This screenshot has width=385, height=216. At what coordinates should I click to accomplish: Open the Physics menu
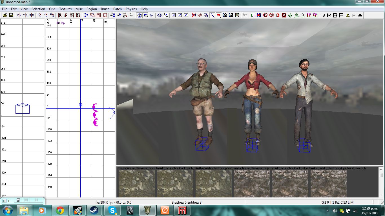pyautogui.click(x=131, y=9)
